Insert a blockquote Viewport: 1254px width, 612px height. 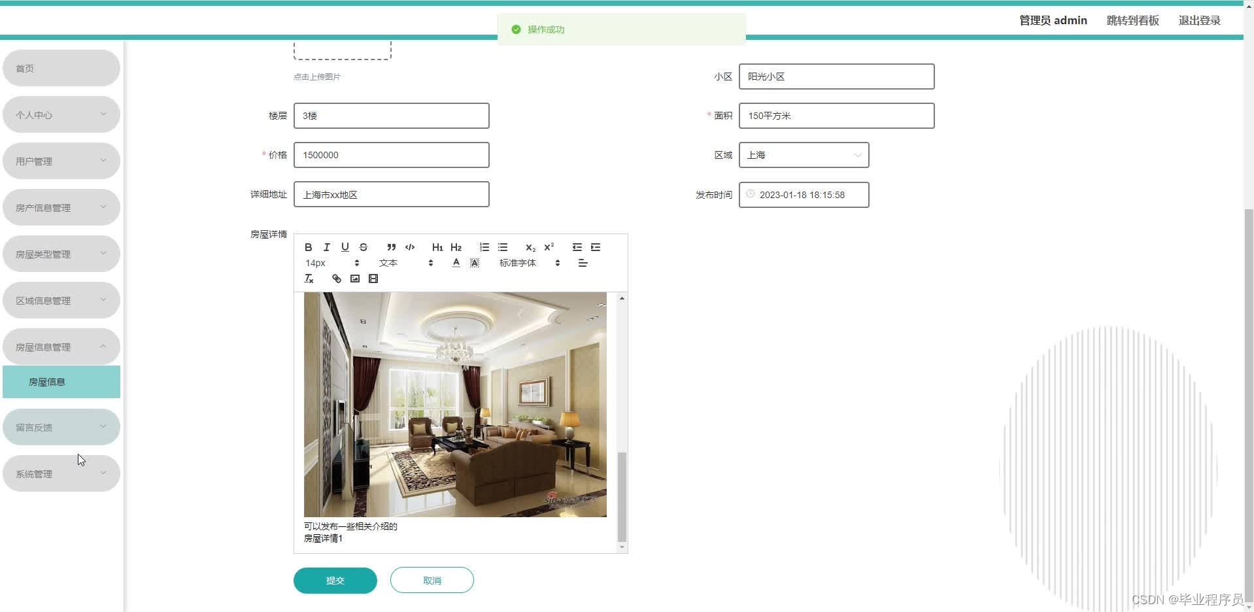[x=391, y=247]
